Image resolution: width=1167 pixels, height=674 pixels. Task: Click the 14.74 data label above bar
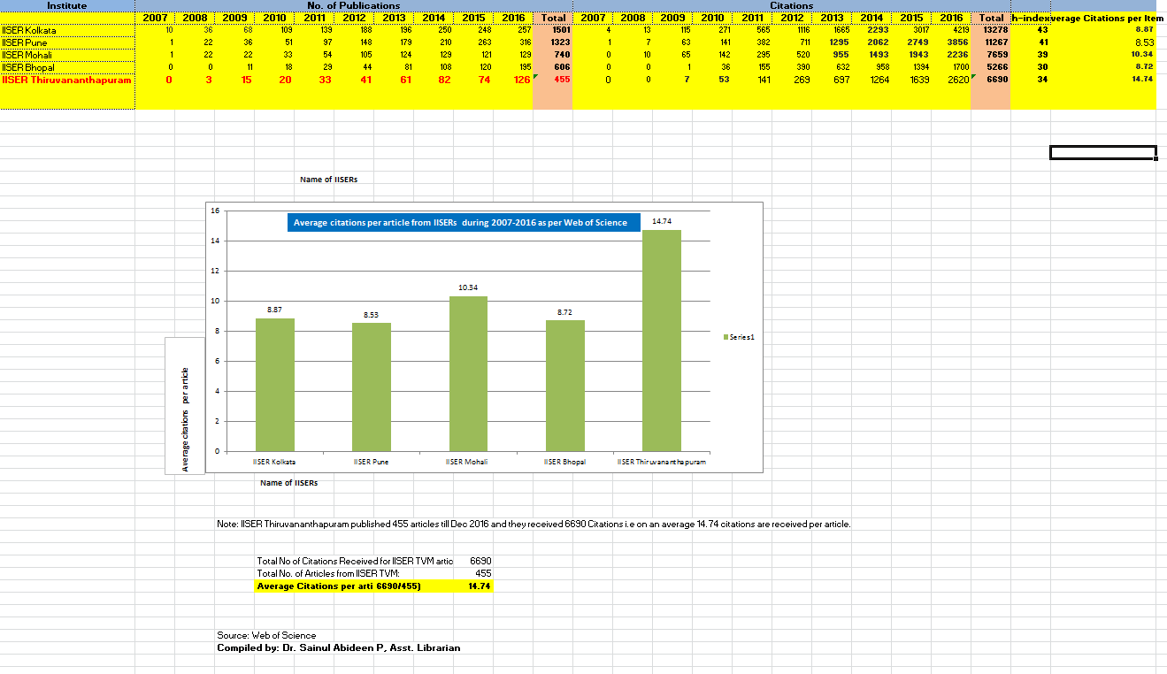click(x=661, y=221)
